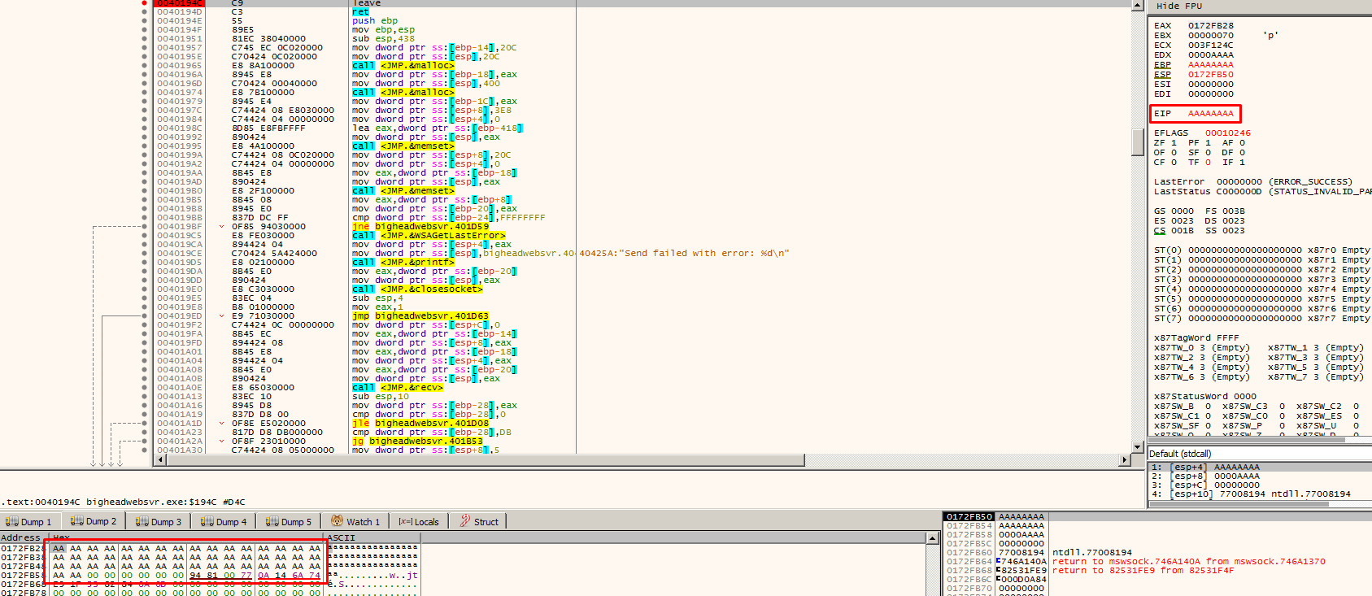Toggle the CF flag value
This screenshot has height=596, width=1372.
[1174, 163]
